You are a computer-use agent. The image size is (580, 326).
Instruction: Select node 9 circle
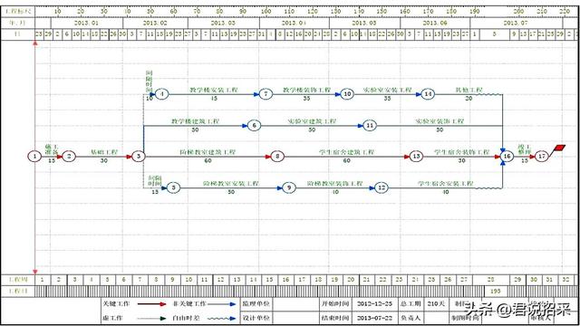[x=289, y=187]
